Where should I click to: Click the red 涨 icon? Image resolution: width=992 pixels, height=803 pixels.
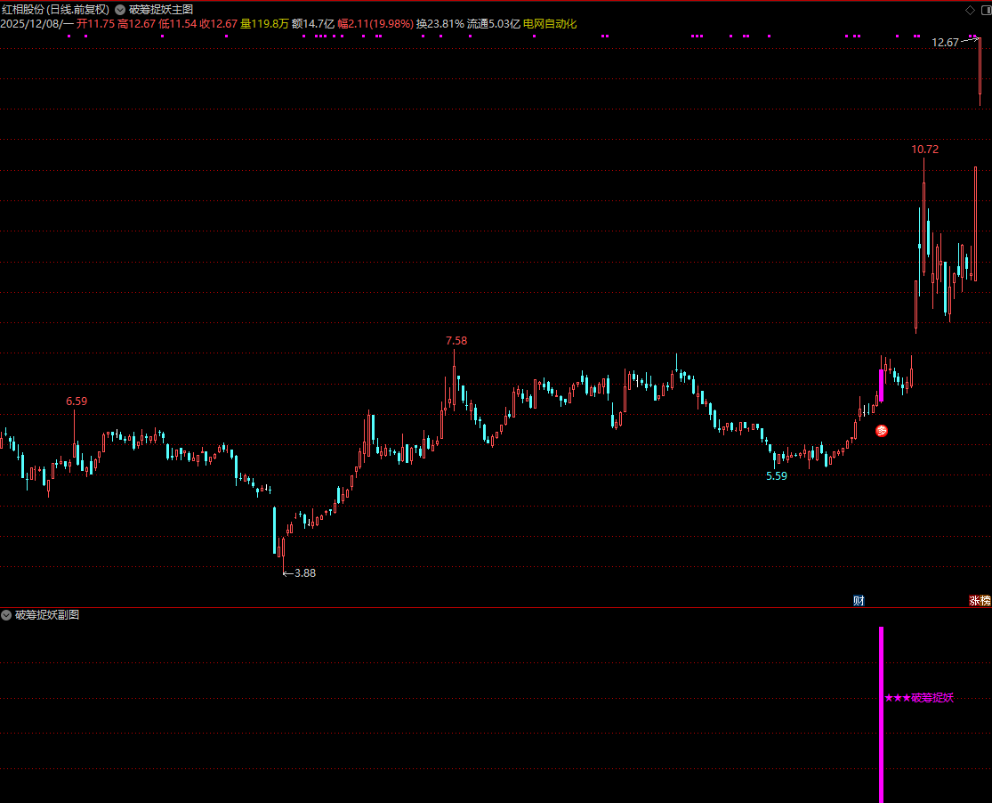click(974, 601)
